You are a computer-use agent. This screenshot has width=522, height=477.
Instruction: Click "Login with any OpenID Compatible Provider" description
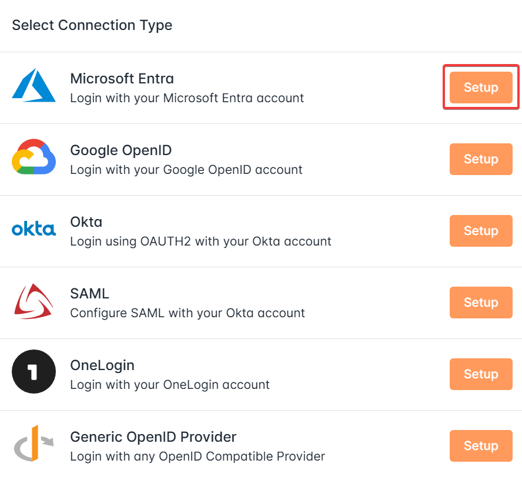click(x=198, y=456)
